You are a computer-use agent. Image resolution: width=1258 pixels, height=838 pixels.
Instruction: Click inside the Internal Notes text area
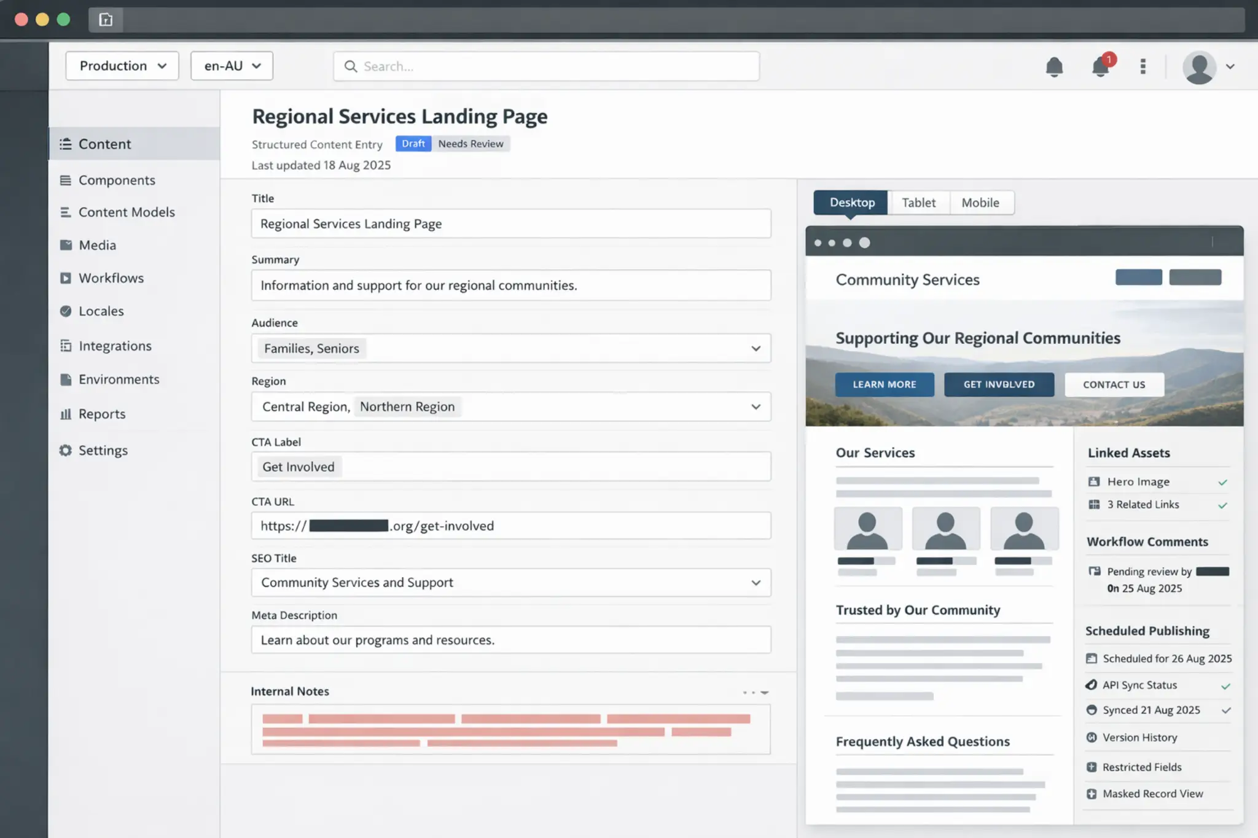click(511, 729)
